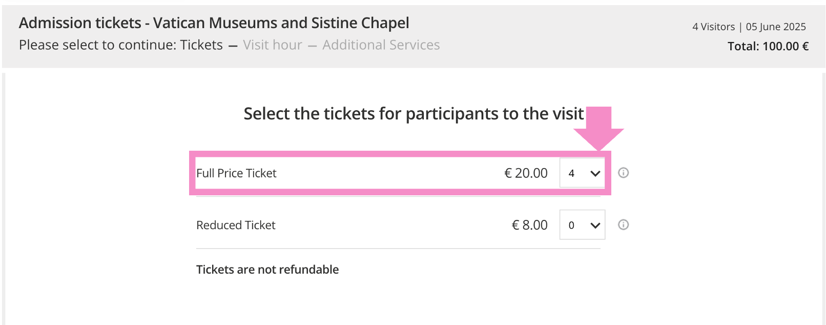Click the Total: 100.00 € amount
The image size is (826, 325).
point(768,46)
